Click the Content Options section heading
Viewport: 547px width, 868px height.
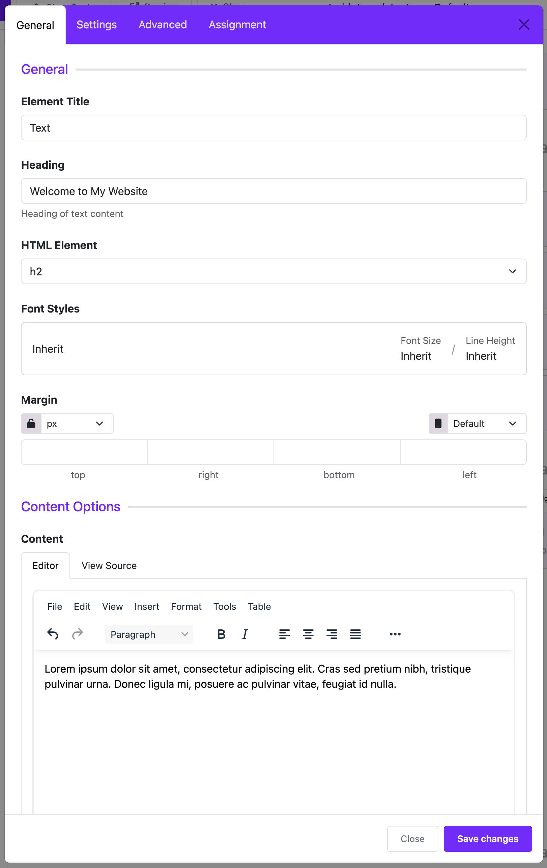click(x=70, y=507)
